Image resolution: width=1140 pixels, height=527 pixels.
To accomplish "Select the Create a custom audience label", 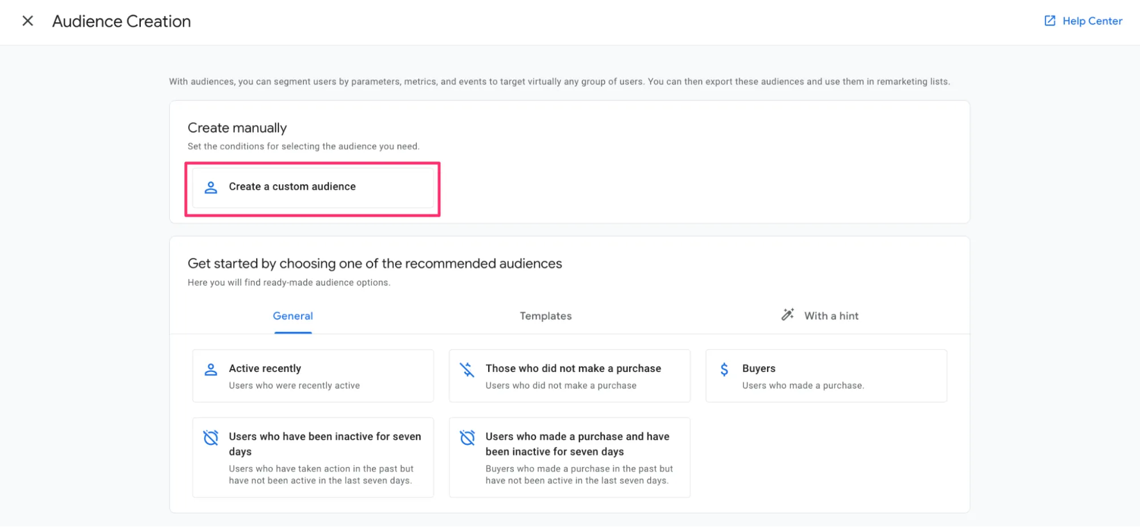I will click(x=292, y=187).
